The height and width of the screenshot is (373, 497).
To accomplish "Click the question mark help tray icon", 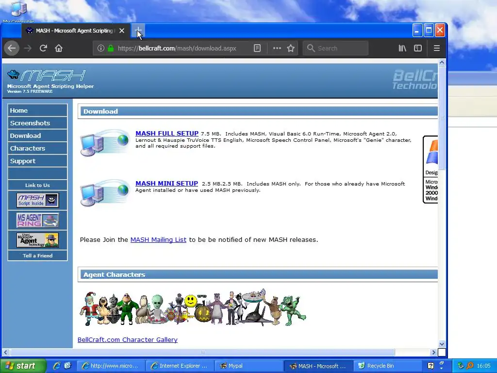I will (x=431, y=366).
